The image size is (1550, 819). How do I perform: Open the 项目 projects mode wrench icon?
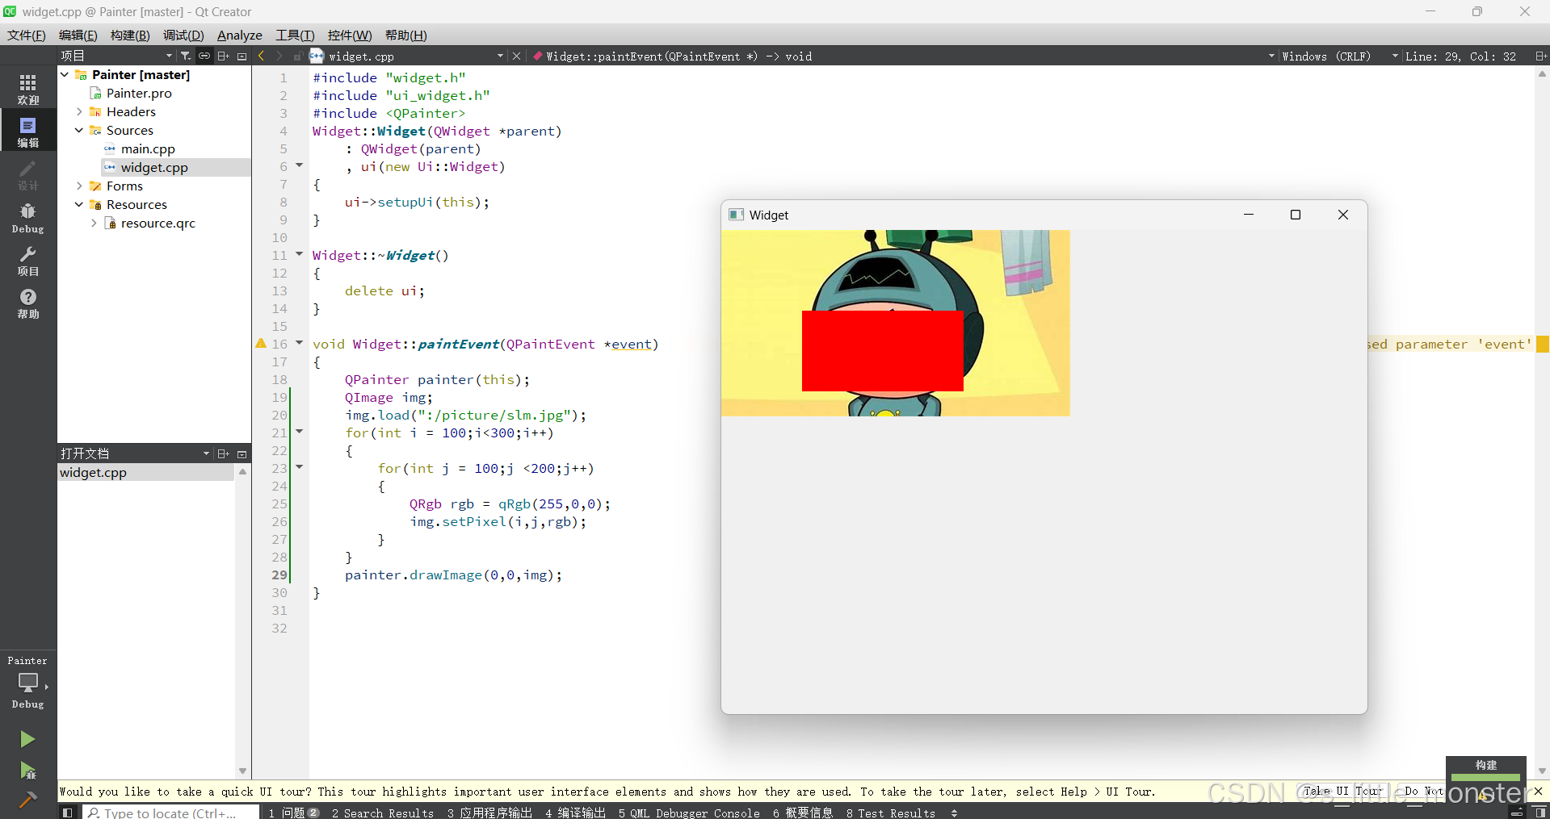coord(28,261)
